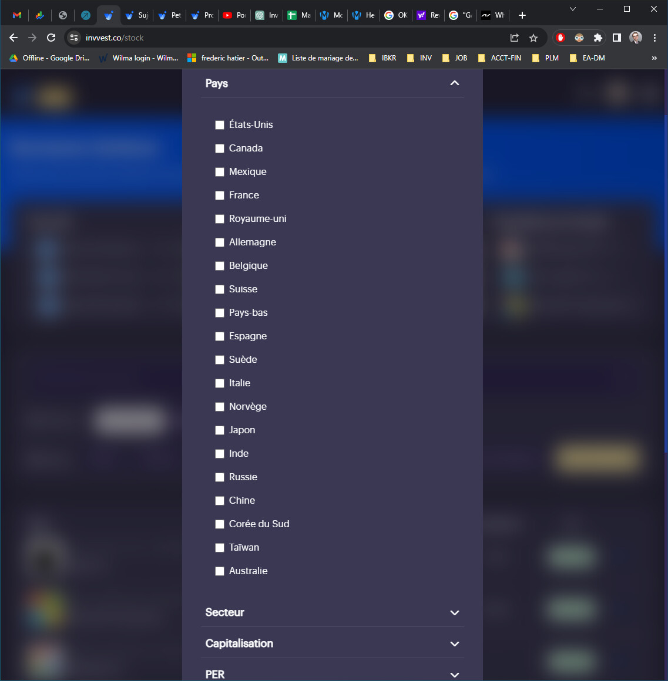
Task: Switch to the Gmail tab
Action: (x=17, y=15)
